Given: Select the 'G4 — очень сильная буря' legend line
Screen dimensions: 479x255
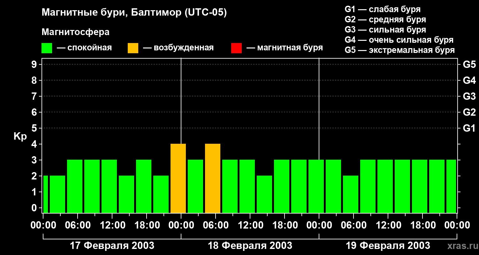Looking at the screenshot, I should 399,40.
